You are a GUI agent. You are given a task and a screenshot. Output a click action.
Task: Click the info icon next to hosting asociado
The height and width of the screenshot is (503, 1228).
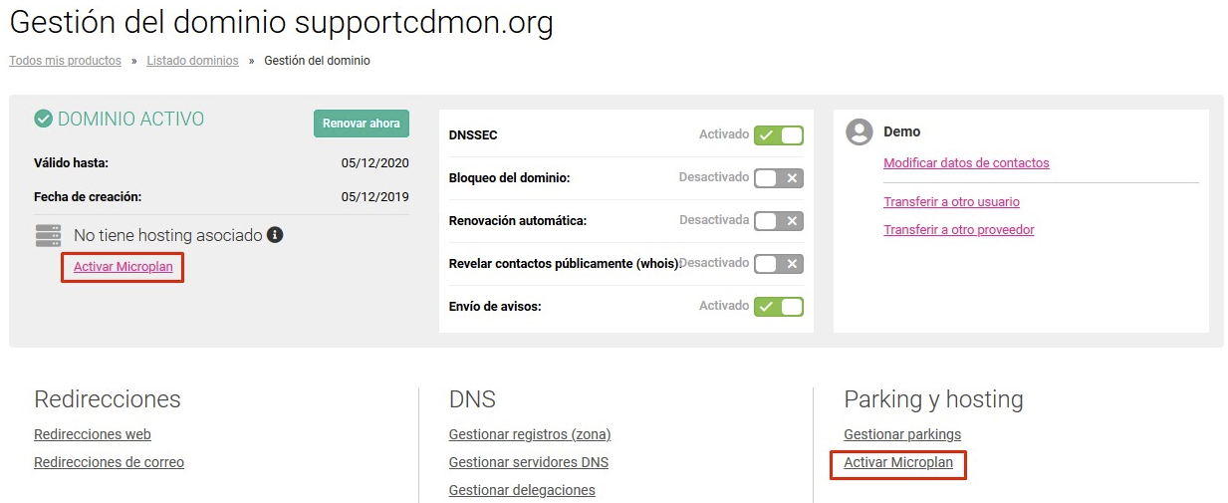[x=276, y=235]
